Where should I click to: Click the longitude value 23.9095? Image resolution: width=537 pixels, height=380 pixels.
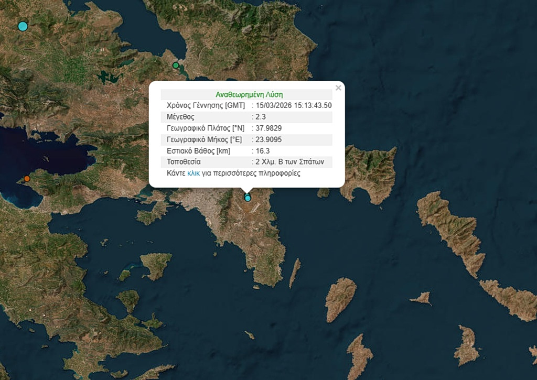tap(268, 139)
